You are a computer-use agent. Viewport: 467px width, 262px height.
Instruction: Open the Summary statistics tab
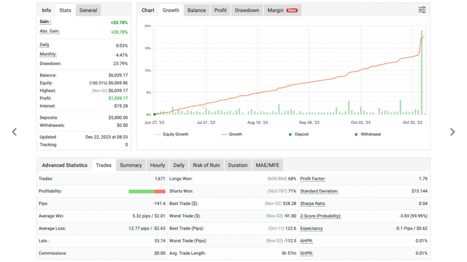point(131,165)
